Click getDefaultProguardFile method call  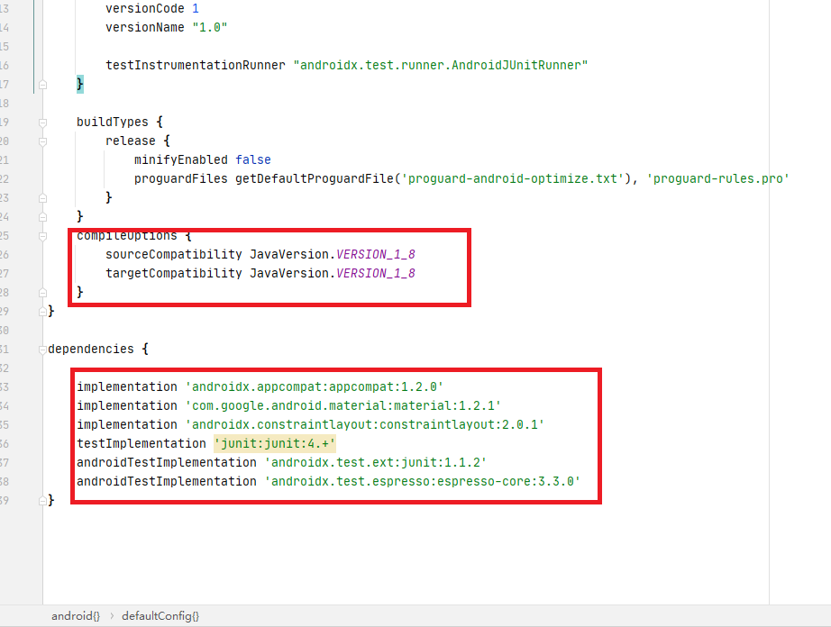pyautogui.click(x=315, y=179)
